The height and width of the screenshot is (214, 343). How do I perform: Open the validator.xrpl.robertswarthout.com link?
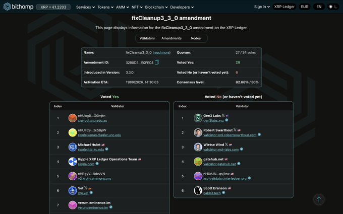(x=230, y=135)
